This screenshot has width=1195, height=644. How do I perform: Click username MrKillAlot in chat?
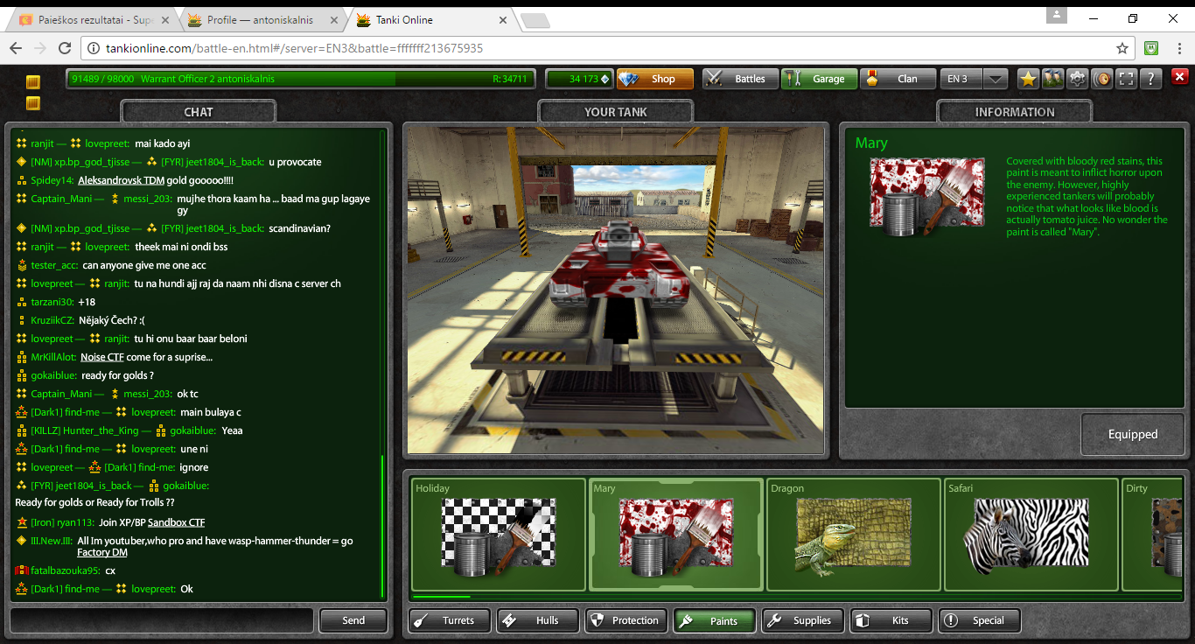(x=54, y=357)
